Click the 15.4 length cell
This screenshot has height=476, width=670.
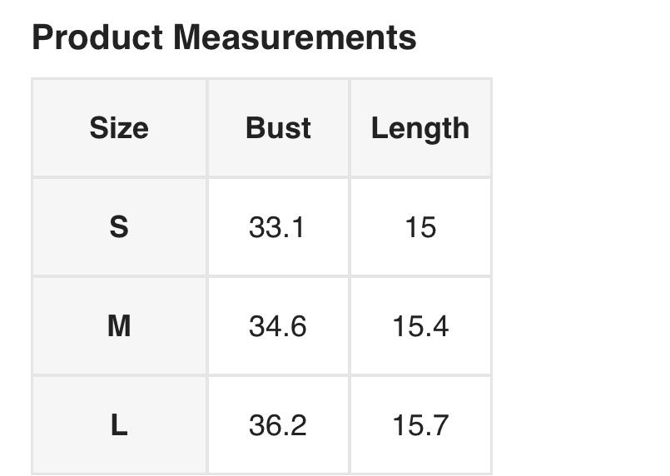click(x=420, y=326)
